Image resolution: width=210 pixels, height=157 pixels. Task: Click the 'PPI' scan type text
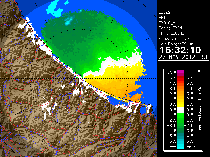click(x=162, y=18)
